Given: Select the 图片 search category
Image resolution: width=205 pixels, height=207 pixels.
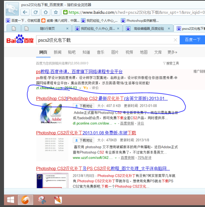Looking at the screenshot, I should pyautogui.click(x=115, y=52).
